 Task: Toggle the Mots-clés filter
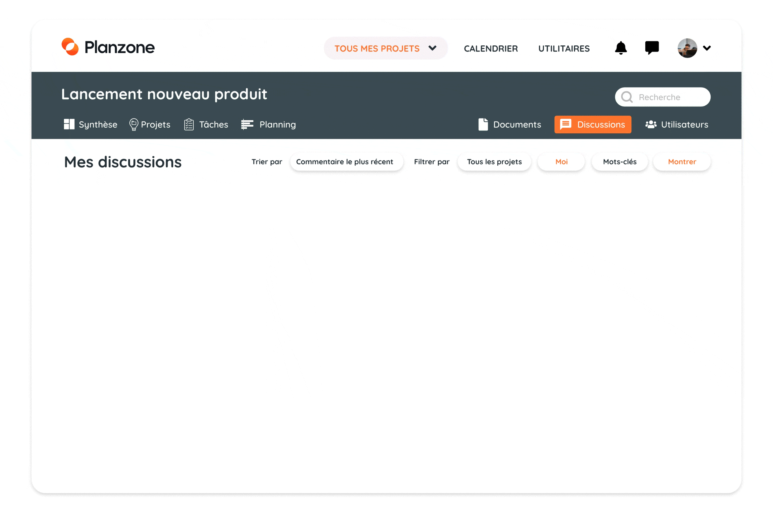[x=619, y=162]
